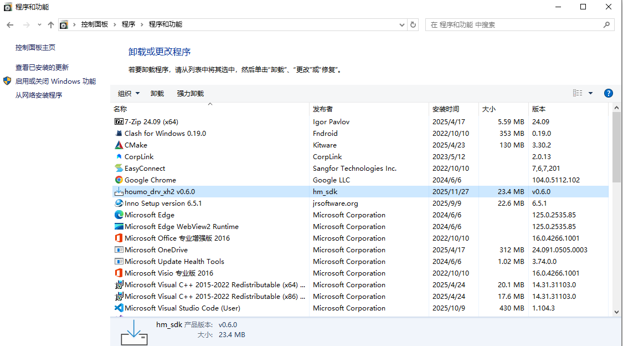Click the scrollbar up arrow

pos(616,108)
